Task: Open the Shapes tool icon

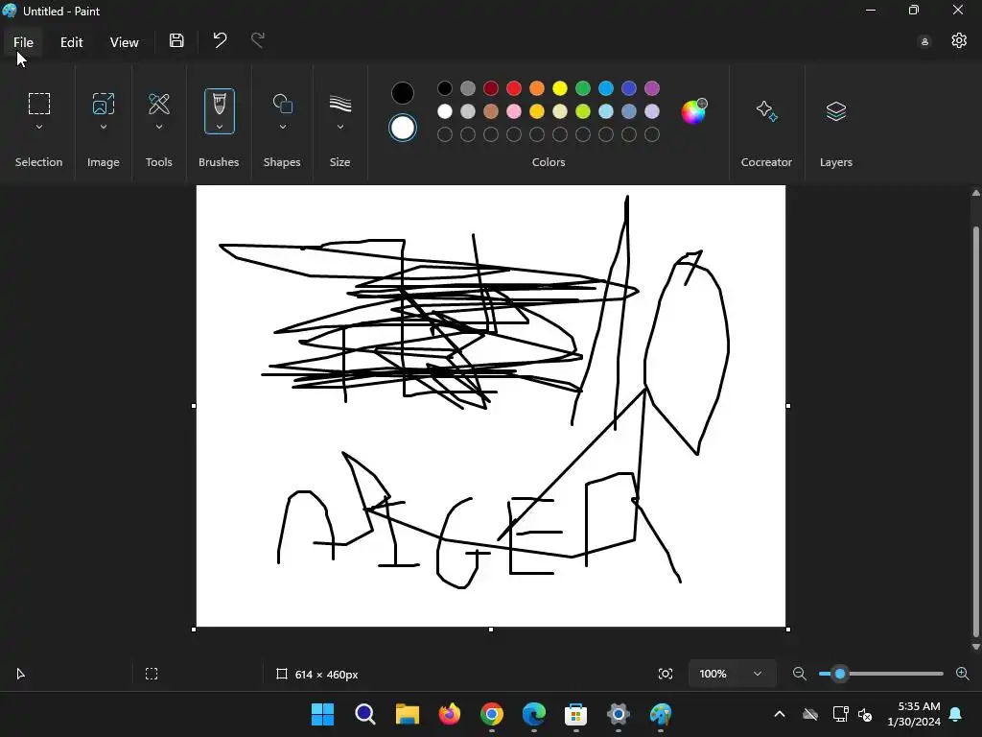Action: coord(283,104)
